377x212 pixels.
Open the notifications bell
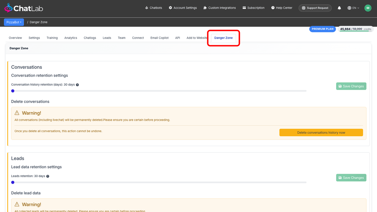coord(339,8)
